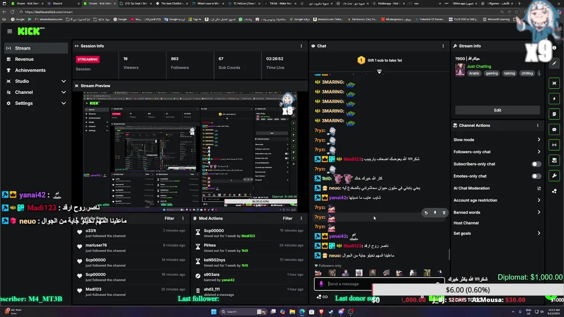Click the dots icon below message box
Image resolution: width=564 pixels, height=317 pixels.
[319, 297]
